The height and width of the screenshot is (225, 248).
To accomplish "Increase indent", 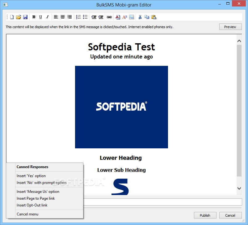I will pos(101,17).
